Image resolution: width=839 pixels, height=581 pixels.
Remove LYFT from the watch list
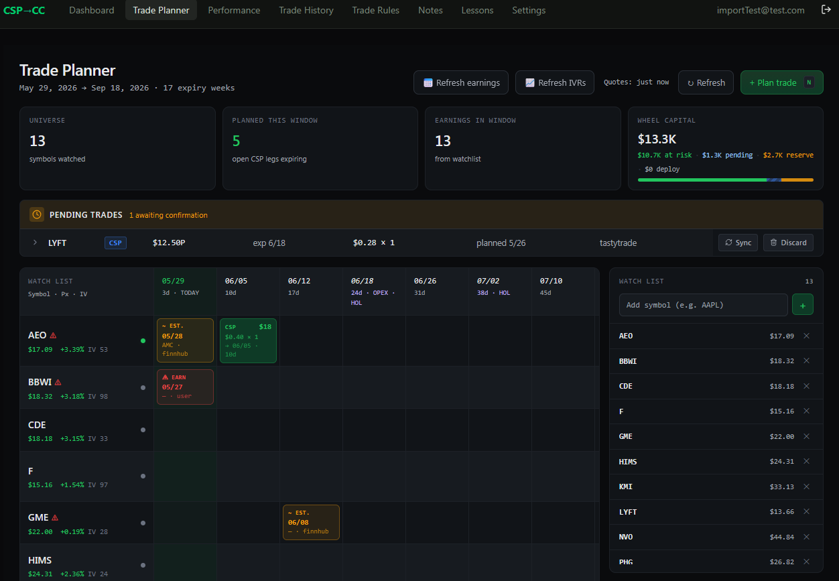pos(806,511)
